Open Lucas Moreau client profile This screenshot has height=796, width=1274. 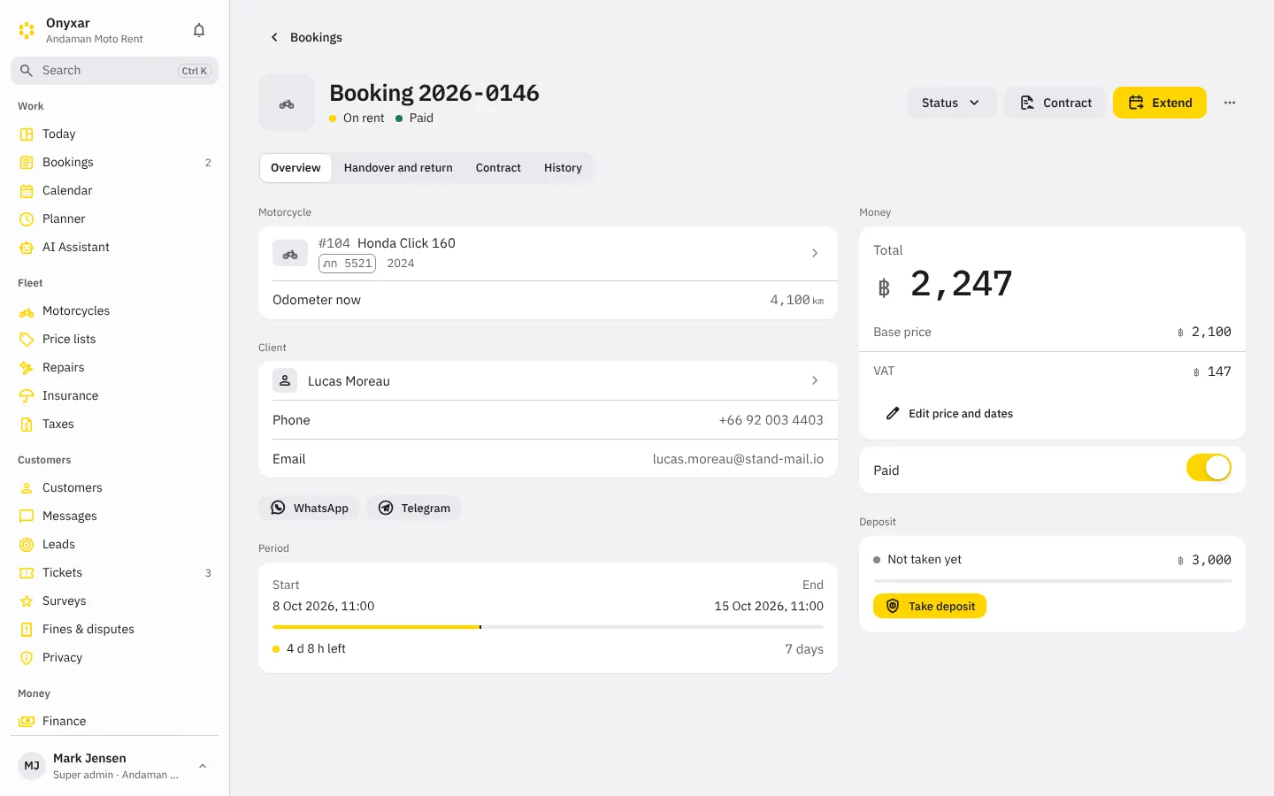(548, 381)
